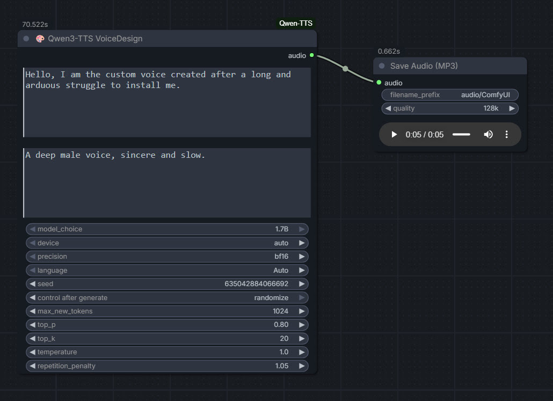Click the Qwen-TTS badge label
This screenshot has width=553, height=401.
(295, 24)
